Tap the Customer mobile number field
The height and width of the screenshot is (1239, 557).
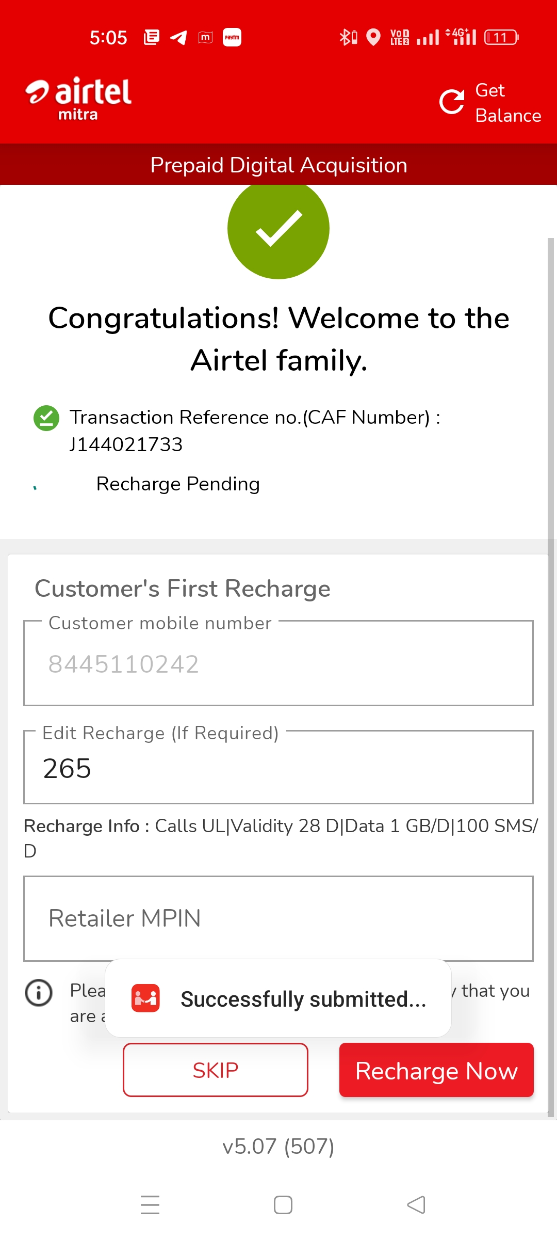point(278,663)
